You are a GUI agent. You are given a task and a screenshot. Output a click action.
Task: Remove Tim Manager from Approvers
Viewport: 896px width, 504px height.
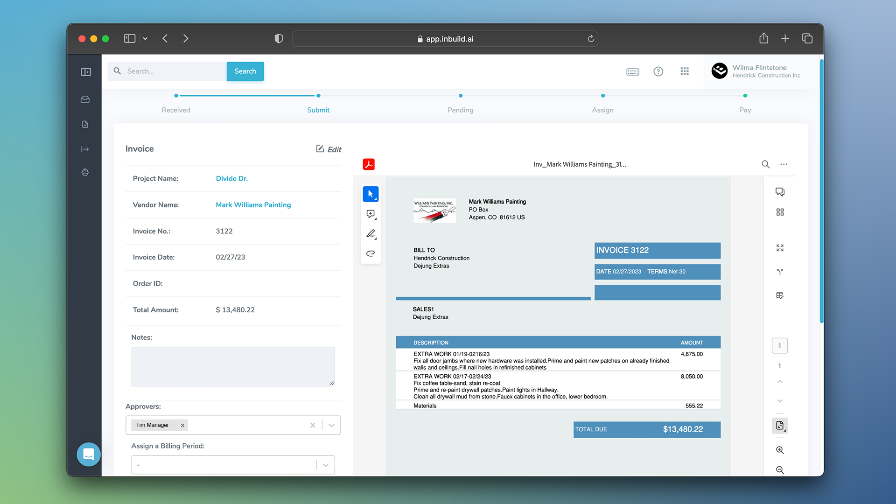click(x=182, y=425)
